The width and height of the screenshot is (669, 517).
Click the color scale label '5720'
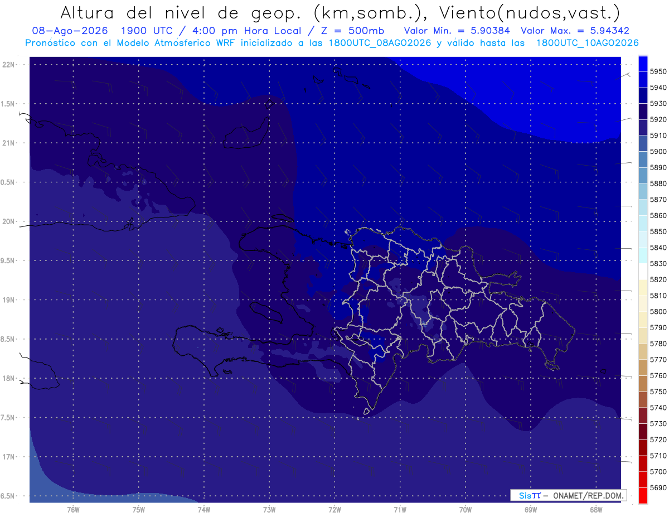(658, 439)
